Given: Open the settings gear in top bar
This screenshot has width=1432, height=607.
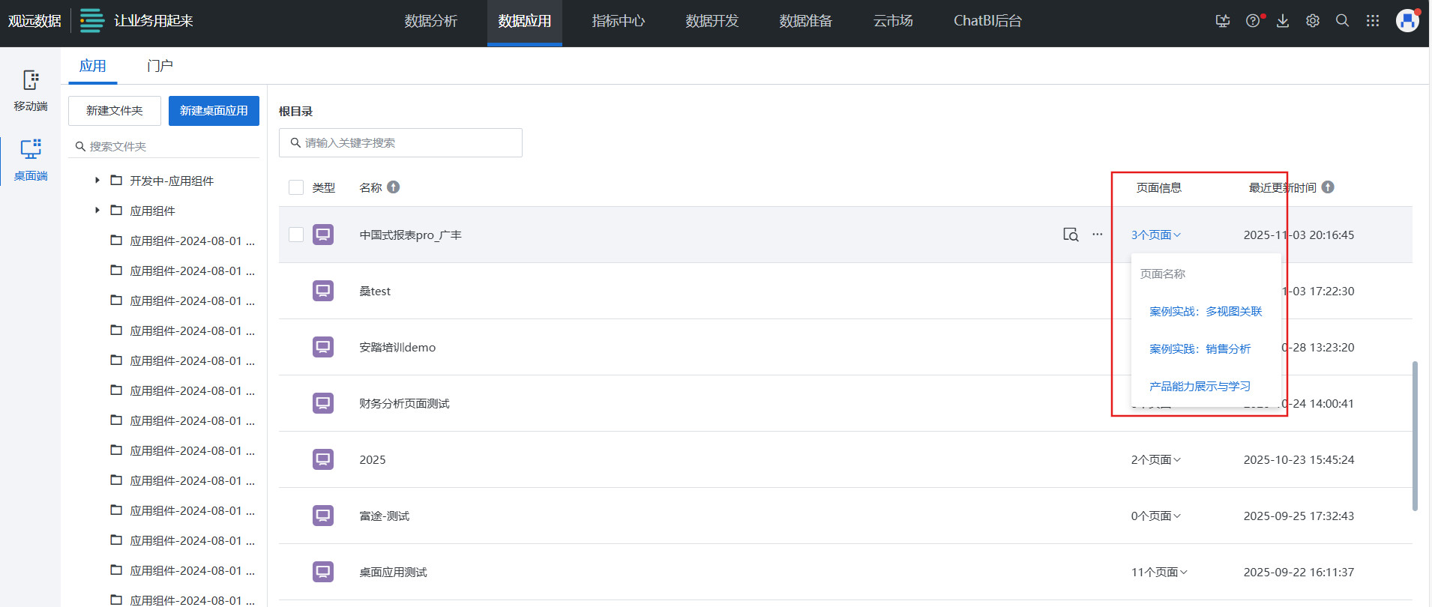Looking at the screenshot, I should [x=1313, y=21].
